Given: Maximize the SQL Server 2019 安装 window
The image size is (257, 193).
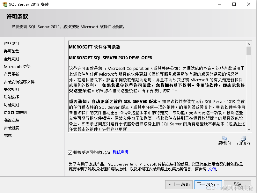Looking at the screenshot, I should pos(234,4).
